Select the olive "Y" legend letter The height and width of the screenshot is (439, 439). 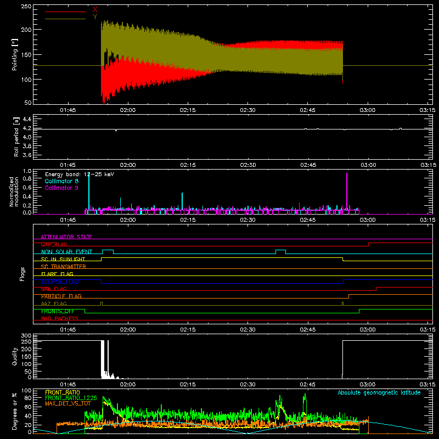(x=95, y=17)
